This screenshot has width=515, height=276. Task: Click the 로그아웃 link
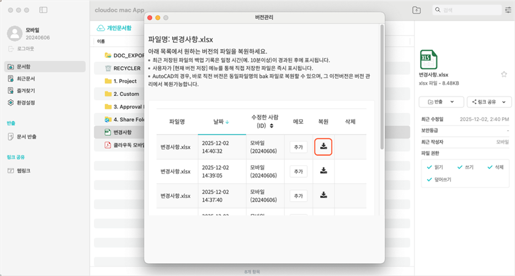pyautogui.click(x=22, y=49)
